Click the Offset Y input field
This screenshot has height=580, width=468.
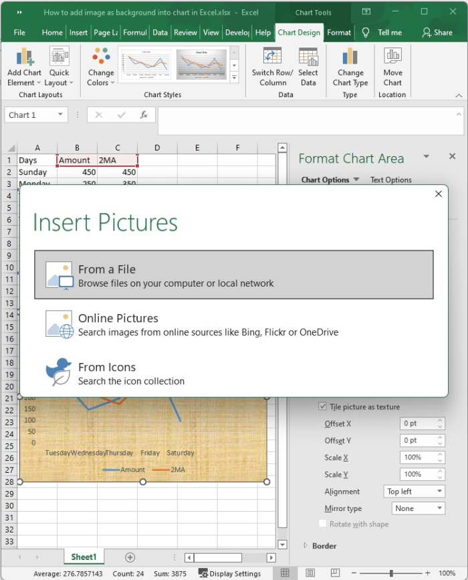pyautogui.click(x=419, y=440)
